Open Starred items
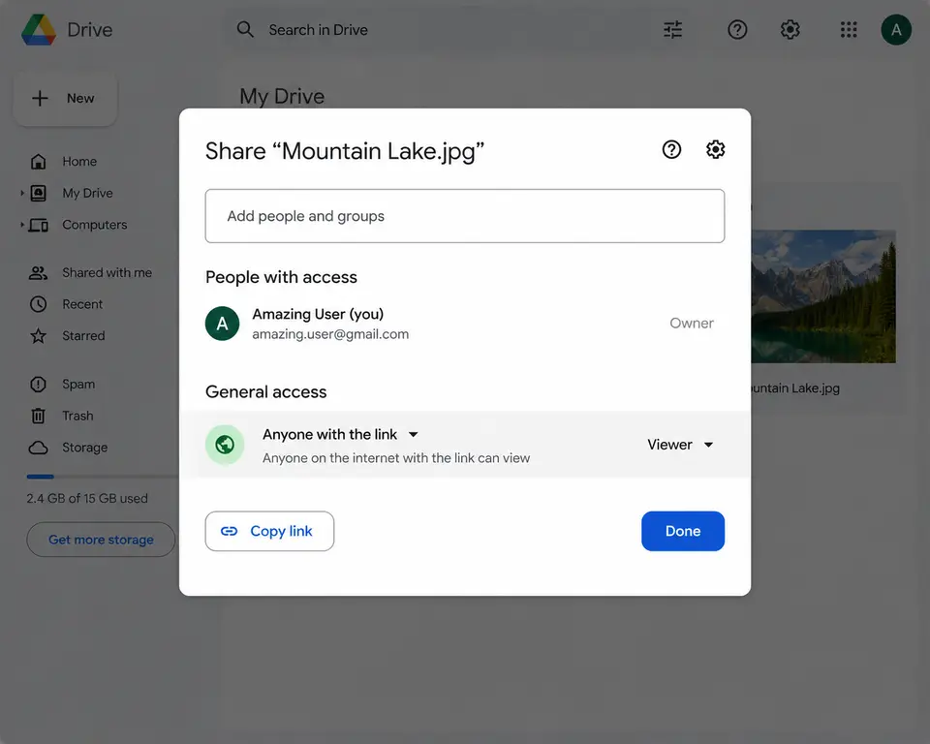 click(x=83, y=336)
